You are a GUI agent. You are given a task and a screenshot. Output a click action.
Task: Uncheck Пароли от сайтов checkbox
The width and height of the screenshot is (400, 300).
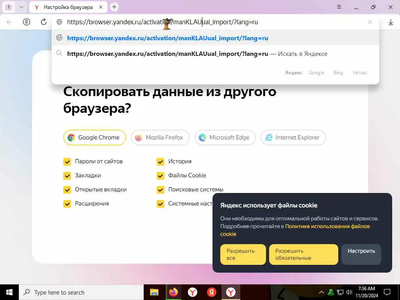pyautogui.click(x=67, y=161)
